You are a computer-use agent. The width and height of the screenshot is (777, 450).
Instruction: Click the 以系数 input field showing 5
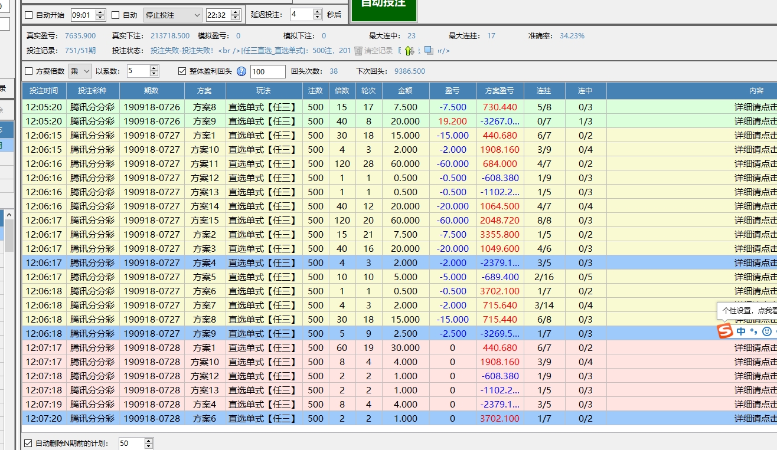click(x=138, y=71)
